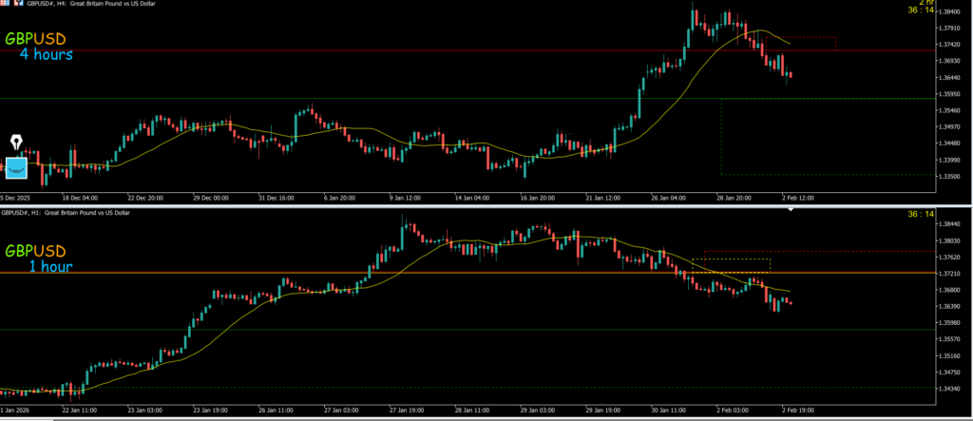The image size is (973, 421).
Task: Click price 1.37620 on H1 price scale
Action: pyautogui.click(x=950, y=258)
